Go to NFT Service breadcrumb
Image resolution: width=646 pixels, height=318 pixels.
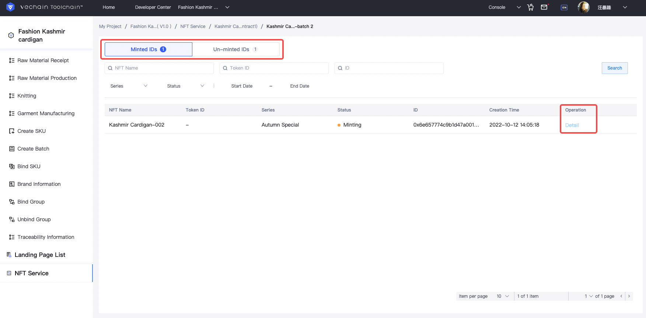click(193, 26)
